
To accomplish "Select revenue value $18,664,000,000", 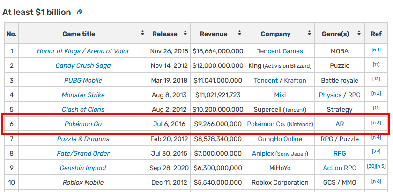I will pos(218,51).
